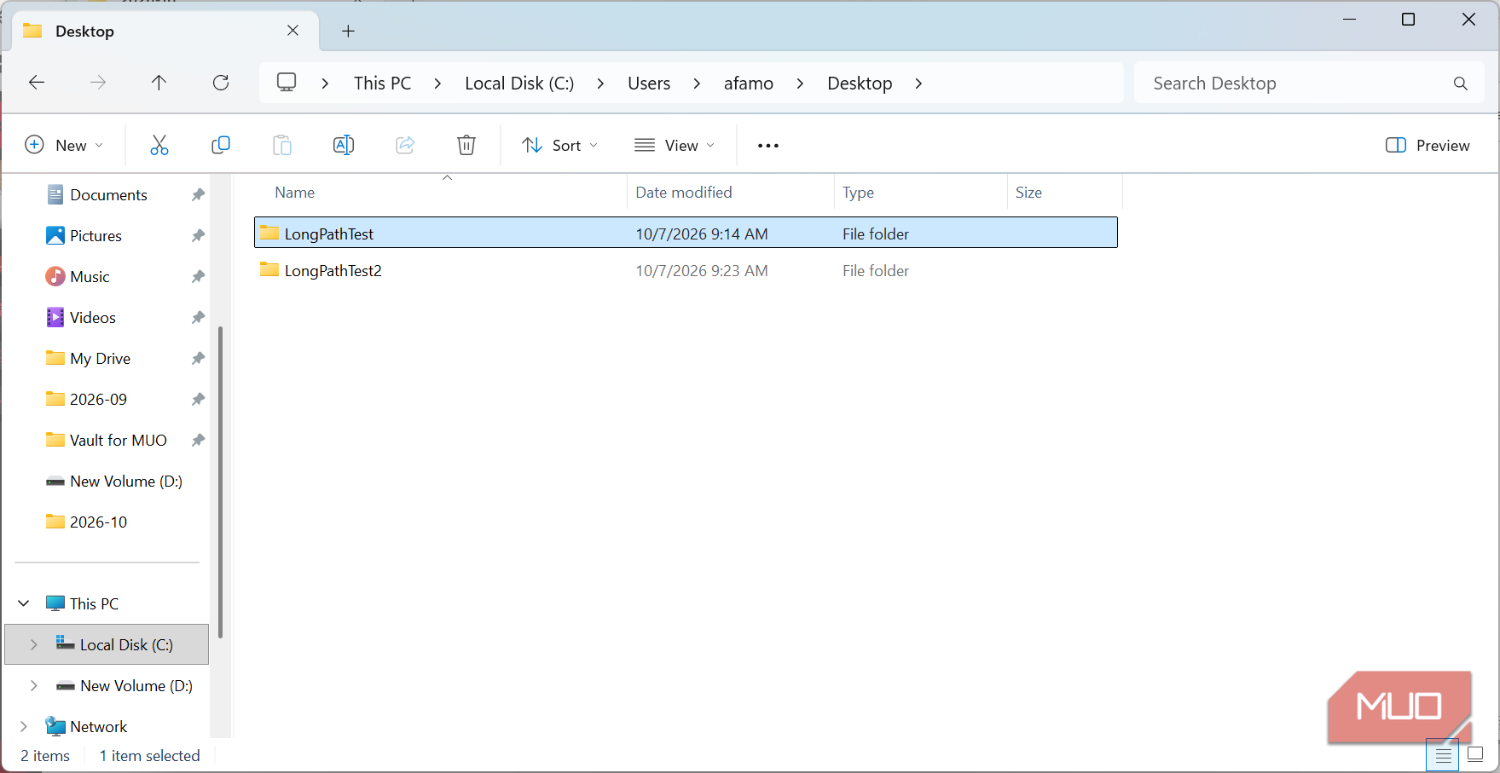Click the Copy icon in toolbar
The height and width of the screenshot is (773, 1500).
click(x=221, y=145)
